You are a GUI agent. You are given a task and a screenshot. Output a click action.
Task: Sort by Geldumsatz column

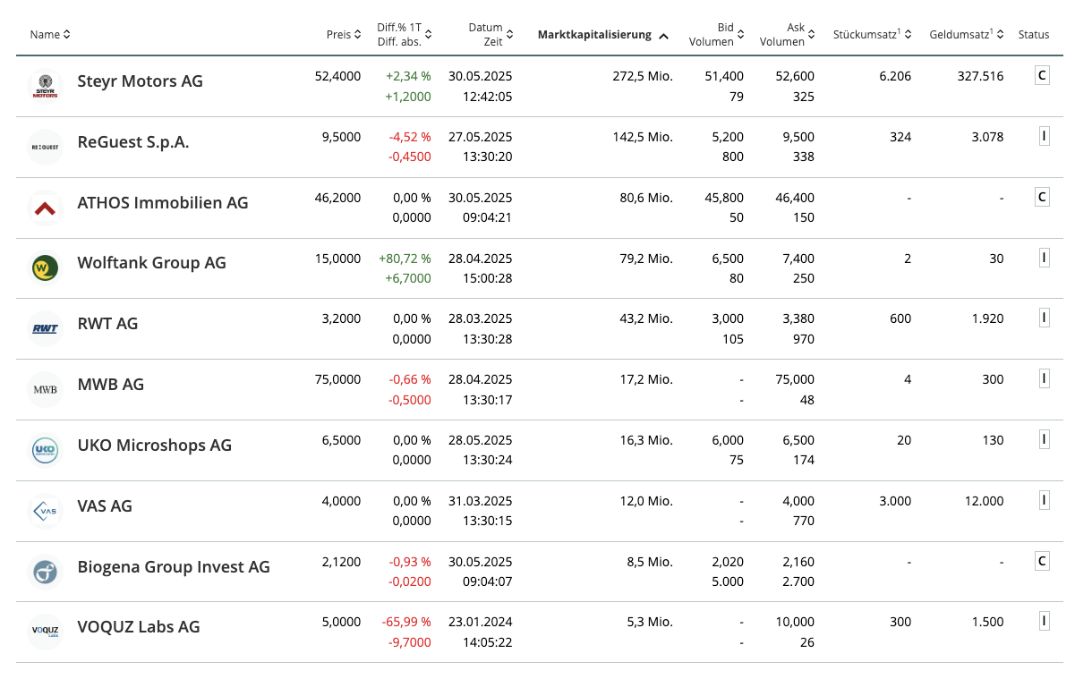tap(968, 35)
